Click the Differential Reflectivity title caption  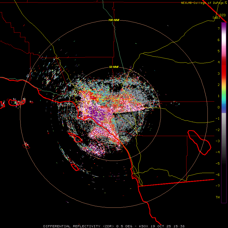(114, 226)
